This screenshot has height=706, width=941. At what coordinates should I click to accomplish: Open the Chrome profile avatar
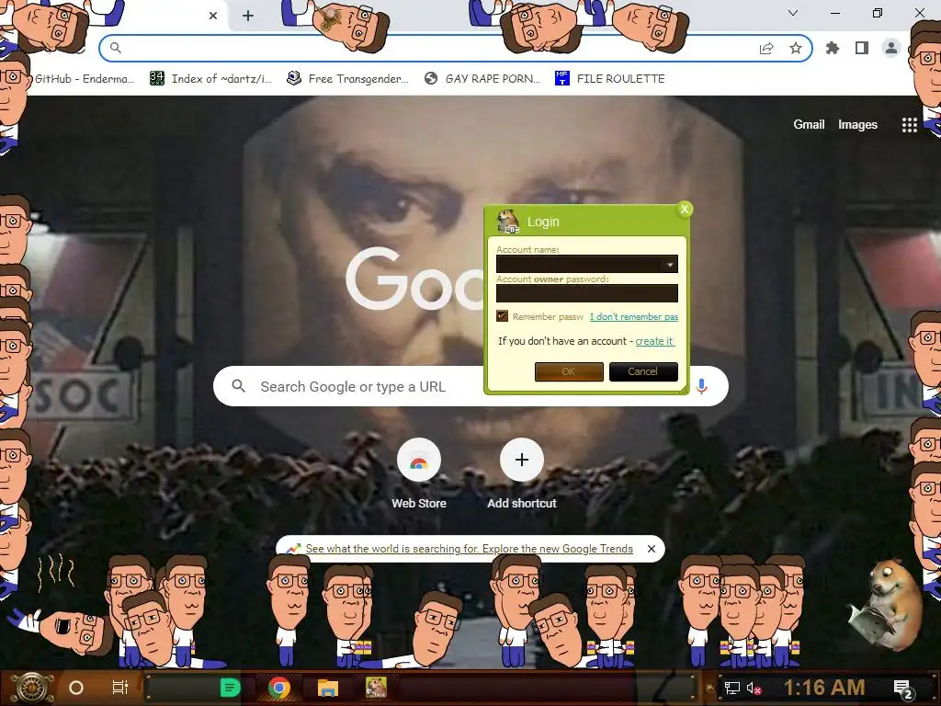pyautogui.click(x=891, y=48)
